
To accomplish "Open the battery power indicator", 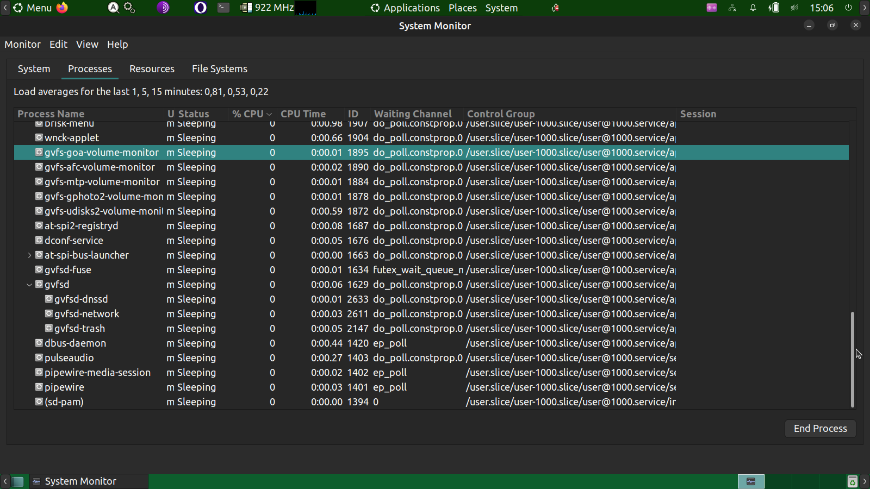I will pos(774,8).
